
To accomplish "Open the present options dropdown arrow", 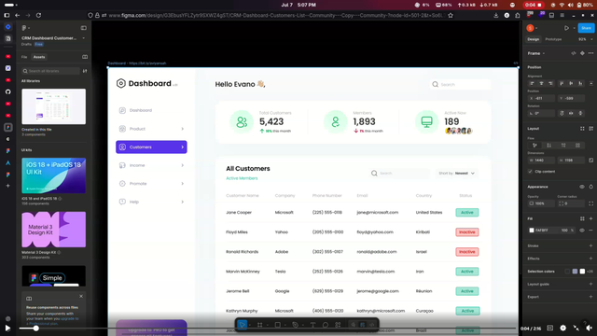I will click(x=575, y=28).
